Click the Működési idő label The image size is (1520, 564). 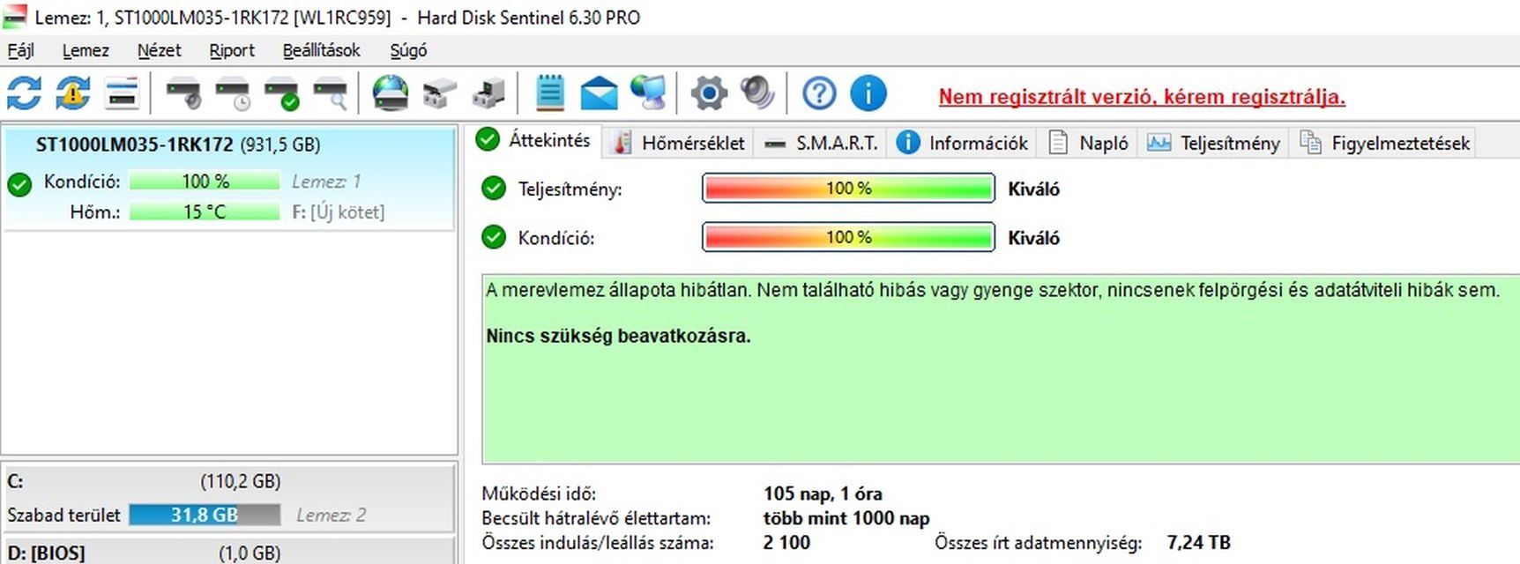click(539, 493)
